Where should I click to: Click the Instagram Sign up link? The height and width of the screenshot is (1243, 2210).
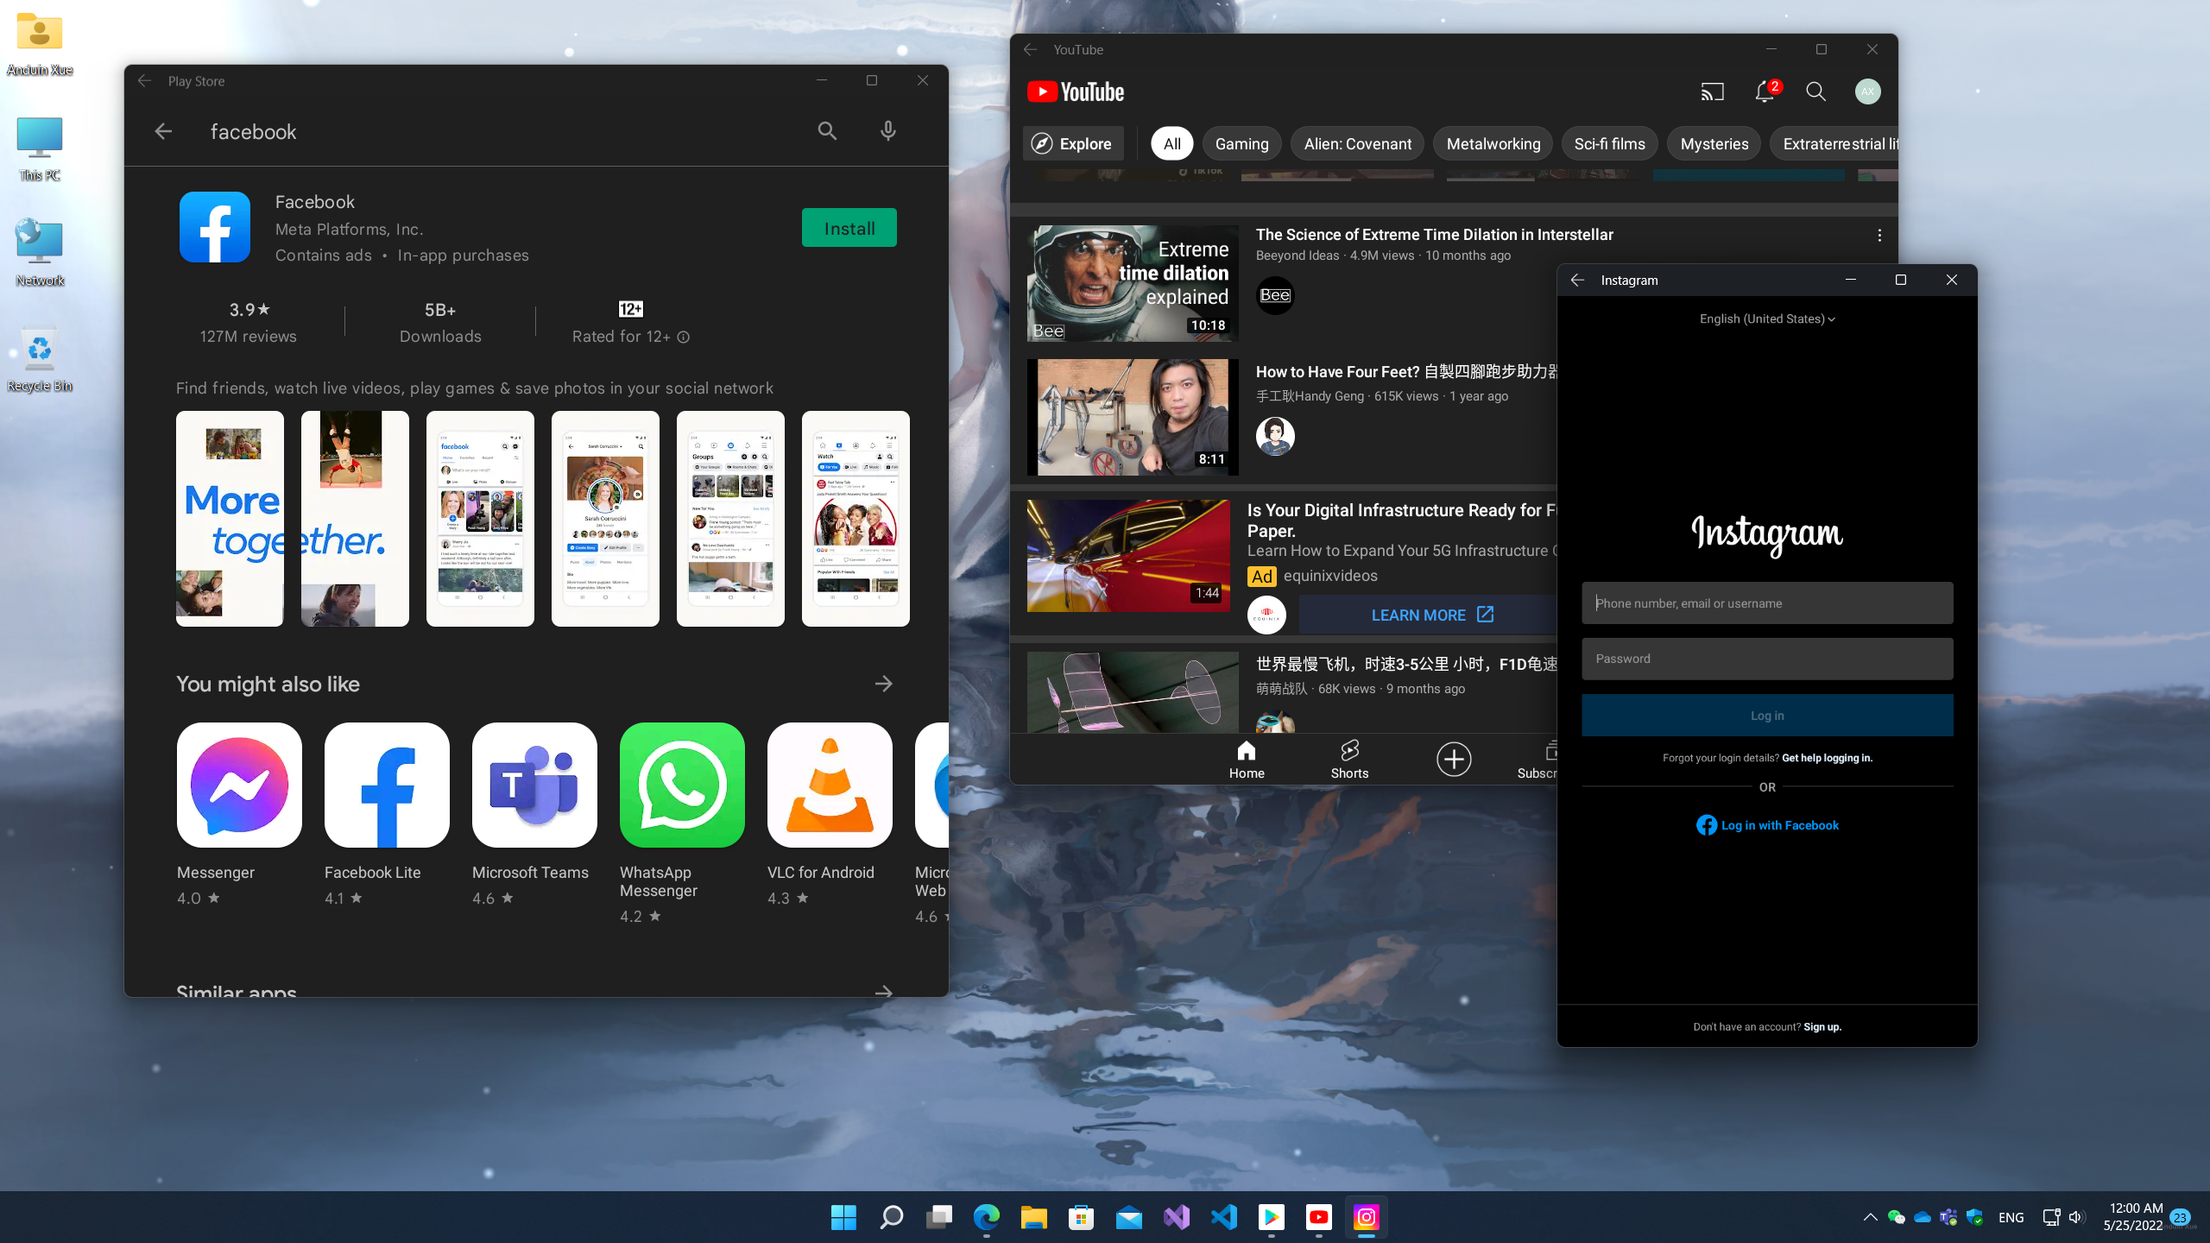pyautogui.click(x=1822, y=1026)
